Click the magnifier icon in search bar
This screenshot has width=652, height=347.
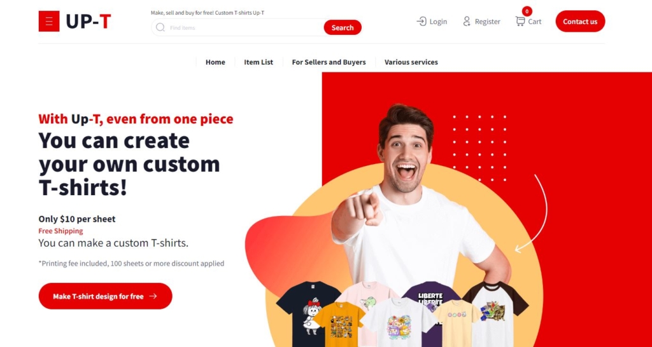click(160, 27)
